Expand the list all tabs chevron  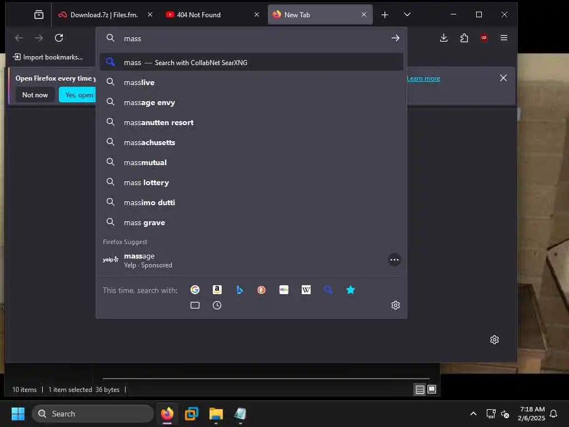tap(407, 14)
